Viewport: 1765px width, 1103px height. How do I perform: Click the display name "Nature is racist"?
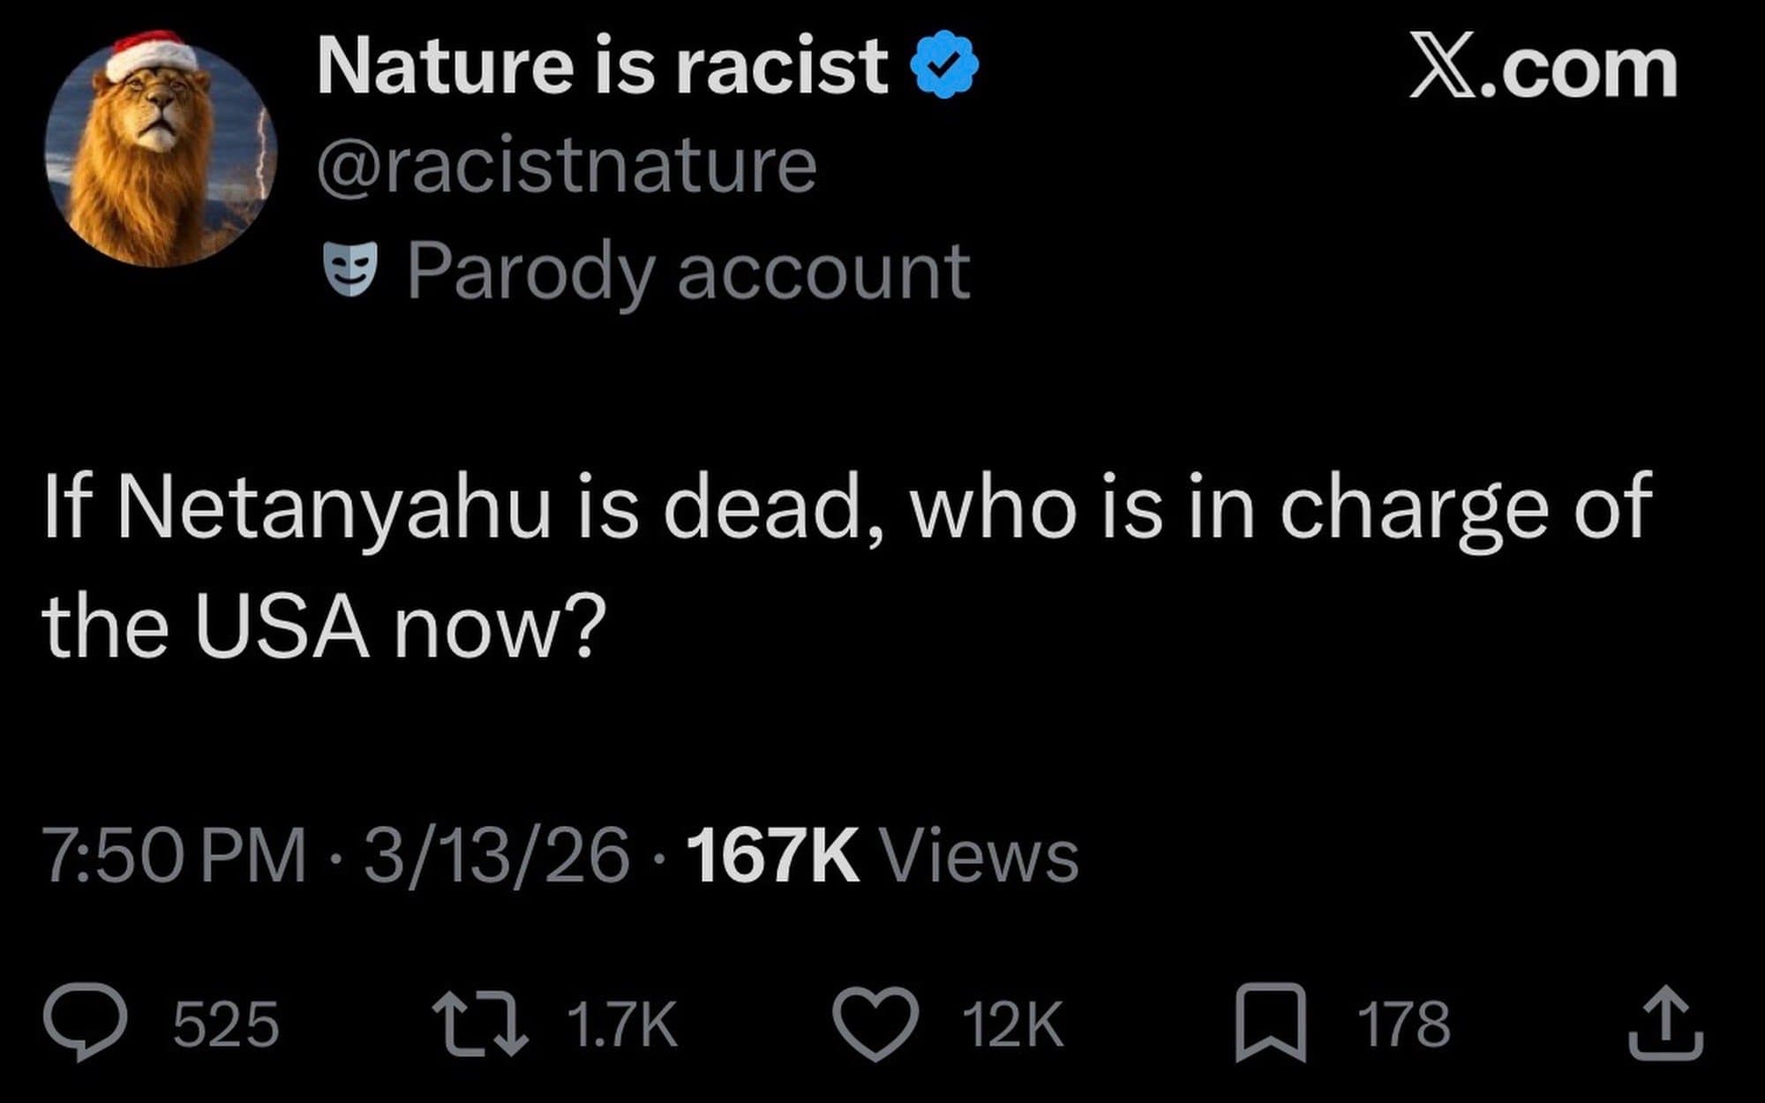[x=602, y=66]
